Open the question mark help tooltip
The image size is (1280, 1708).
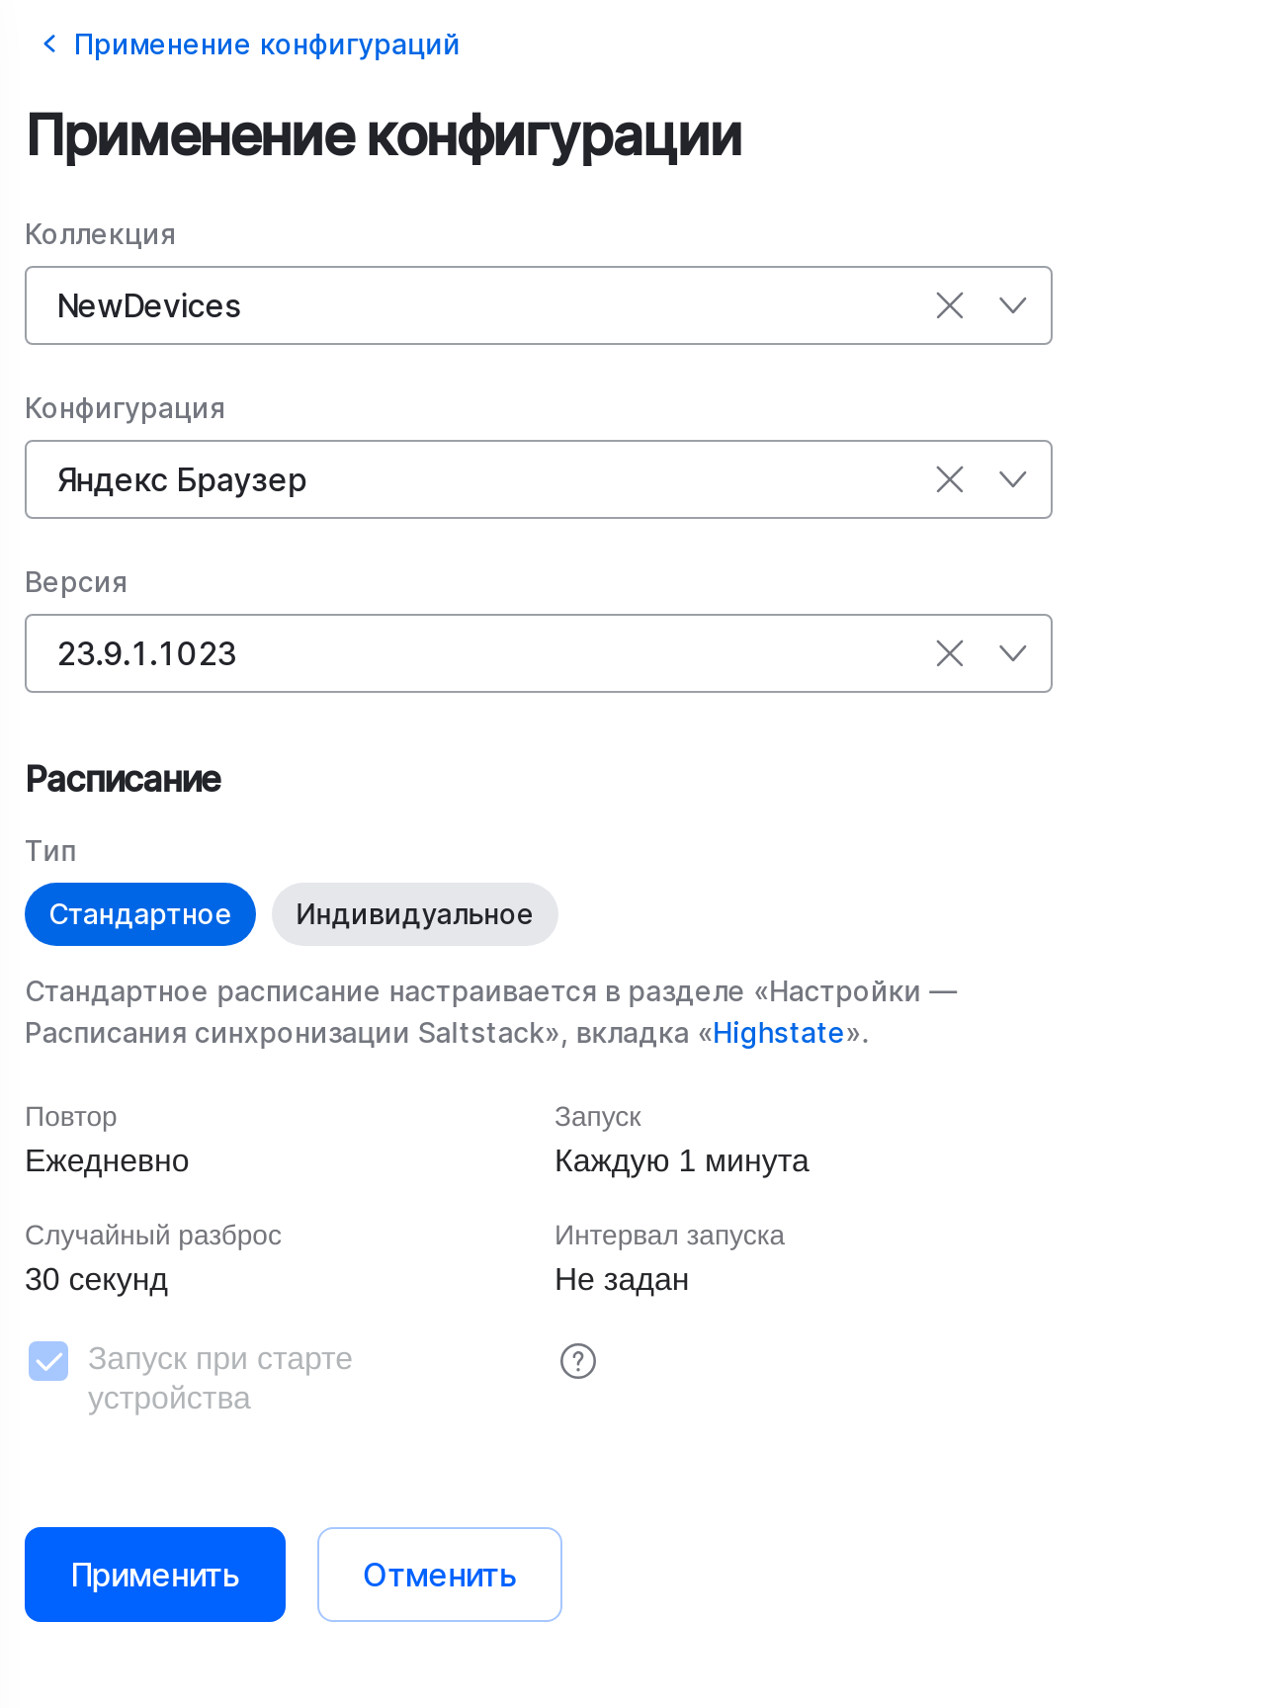point(578,1361)
